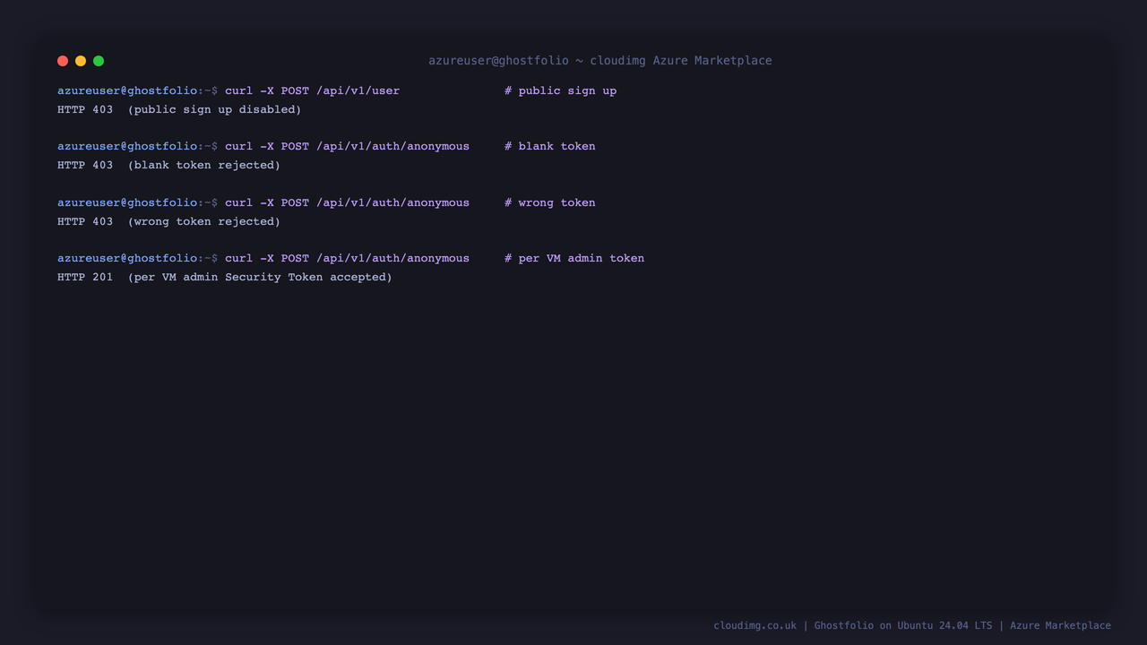Click the comment '# blank token'
This screenshot has width=1147, height=645.
click(550, 146)
